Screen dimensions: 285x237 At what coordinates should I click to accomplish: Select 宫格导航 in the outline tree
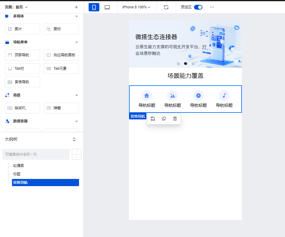[46, 183]
